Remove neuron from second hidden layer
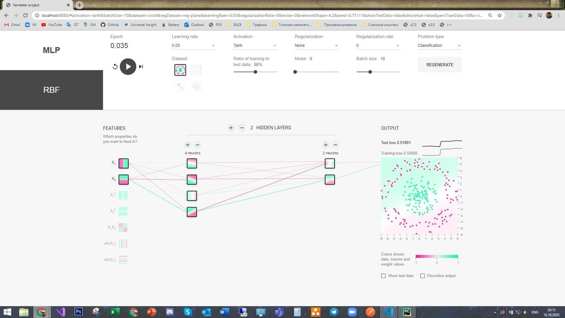The image size is (565, 318). [335, 145]
